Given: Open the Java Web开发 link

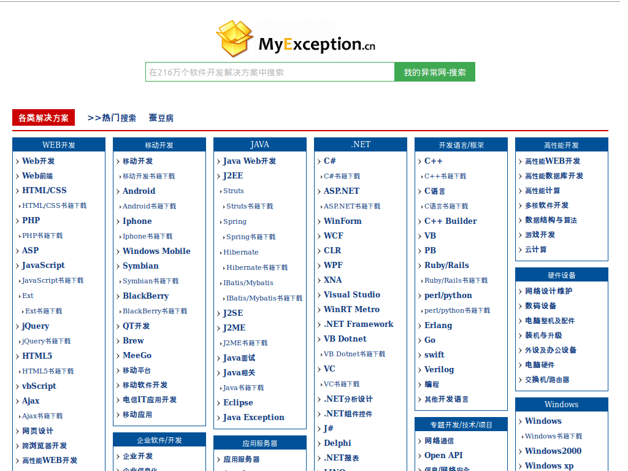Looking at the screenshot, I should click(250, 161).
